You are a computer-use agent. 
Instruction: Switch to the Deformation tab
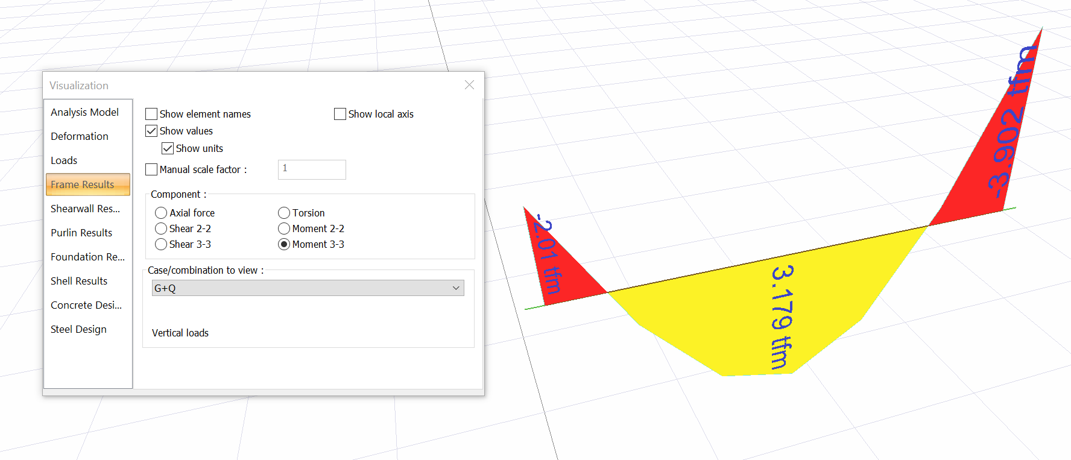[x=80, y=136]
